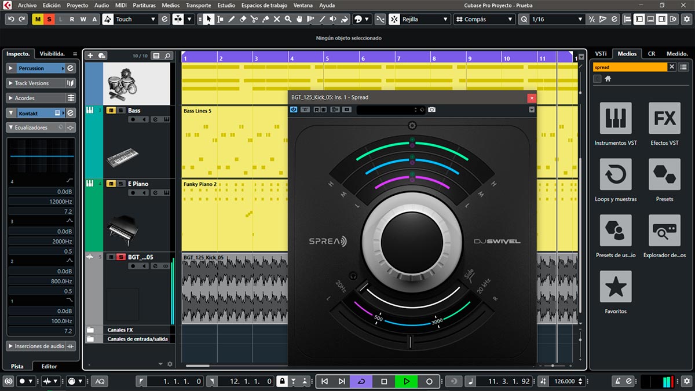Turn the large Spread center knob
The height and width of the screenshot is (391, 695).
[x=412, y=242]
